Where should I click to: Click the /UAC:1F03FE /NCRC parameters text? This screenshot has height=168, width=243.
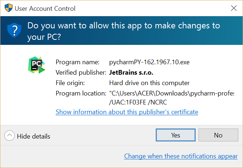[x=138, y=102]
